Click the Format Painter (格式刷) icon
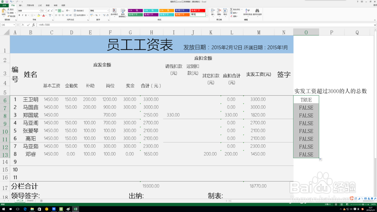This screenshot has height=212, width=377. (x=8, y=16)
